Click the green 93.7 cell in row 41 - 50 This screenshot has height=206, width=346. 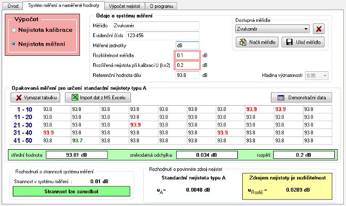85,140
